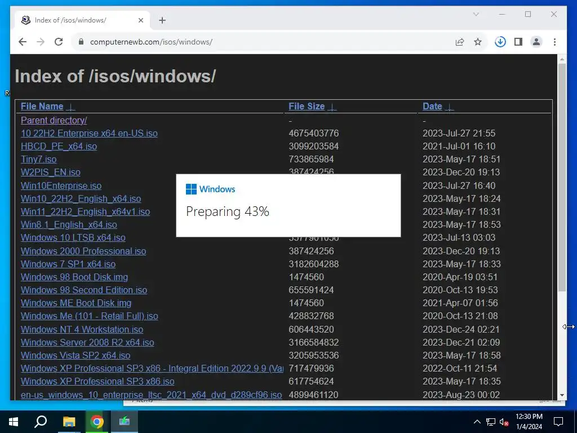Close the Index of /isos/windows/ tab
Screen dimensions: 577x433
140,20
